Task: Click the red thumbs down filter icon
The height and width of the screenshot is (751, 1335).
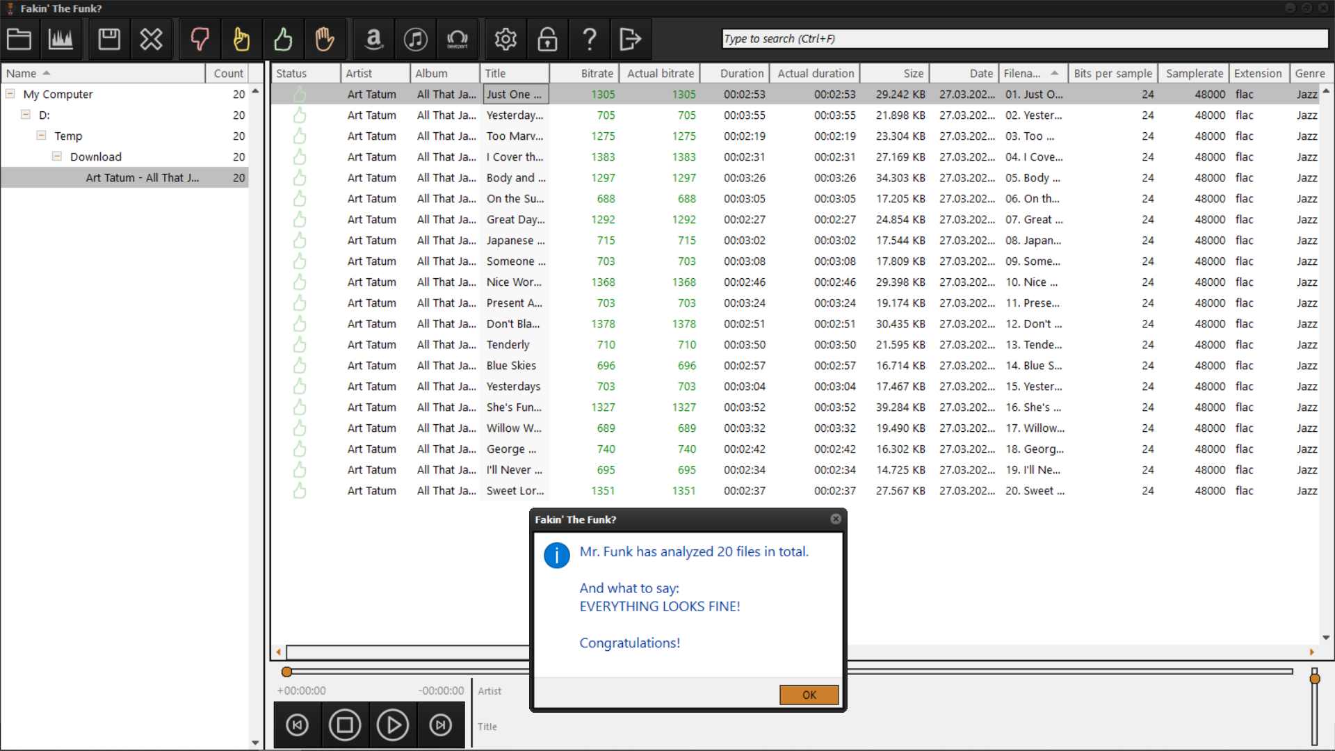Action: click(x=200, y=39)
